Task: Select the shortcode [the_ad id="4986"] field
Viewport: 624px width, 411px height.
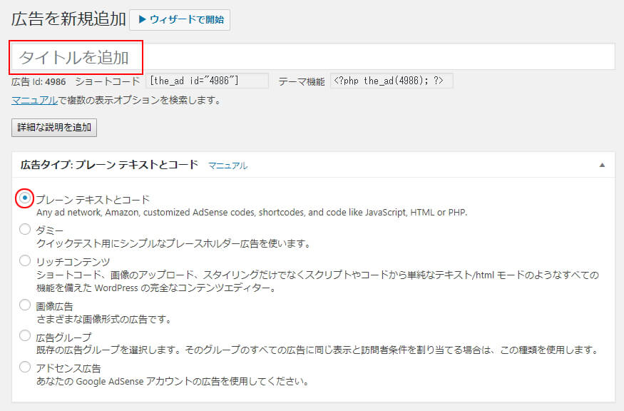Action: click(207, 81)
